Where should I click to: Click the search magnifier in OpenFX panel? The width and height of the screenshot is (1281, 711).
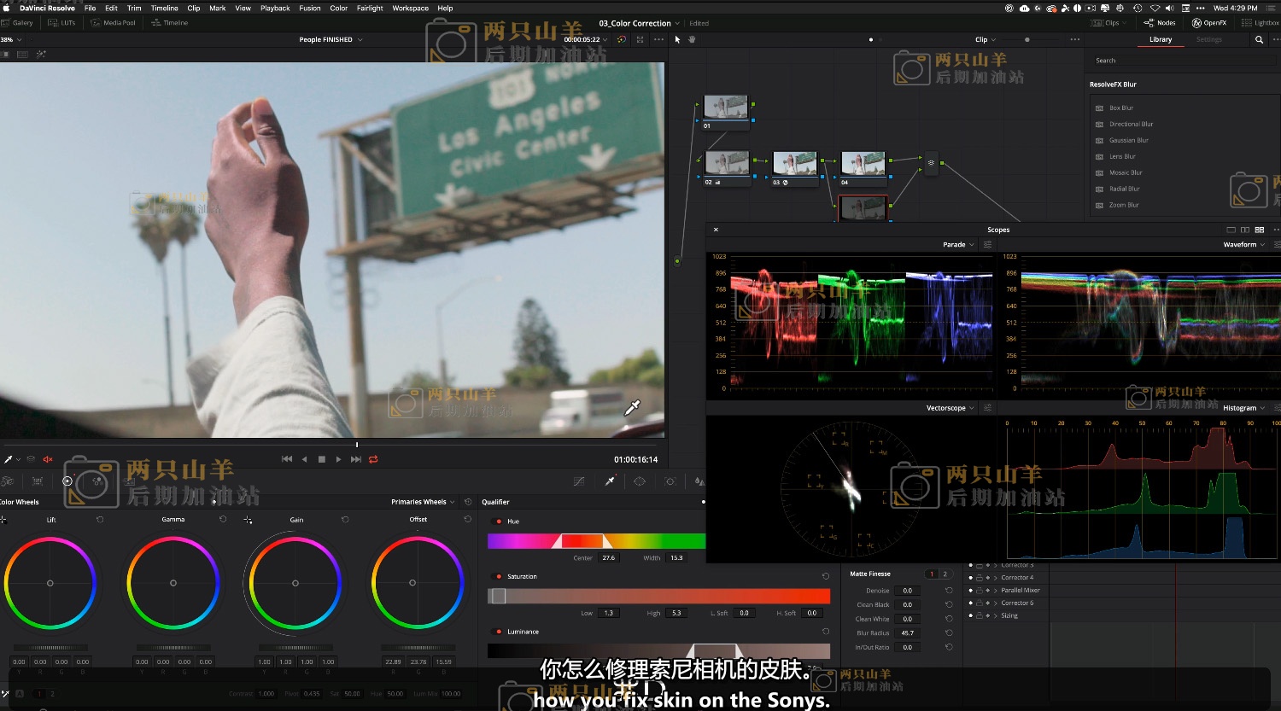1259,39
